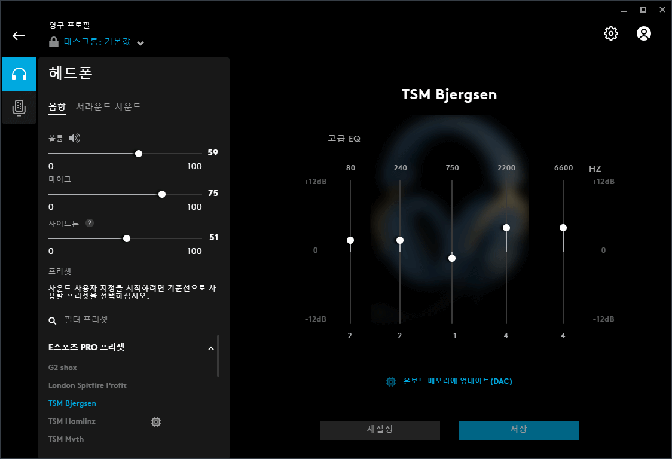Close the window
This screenshot has height=459, width=672.
click(x=662, y=10)
